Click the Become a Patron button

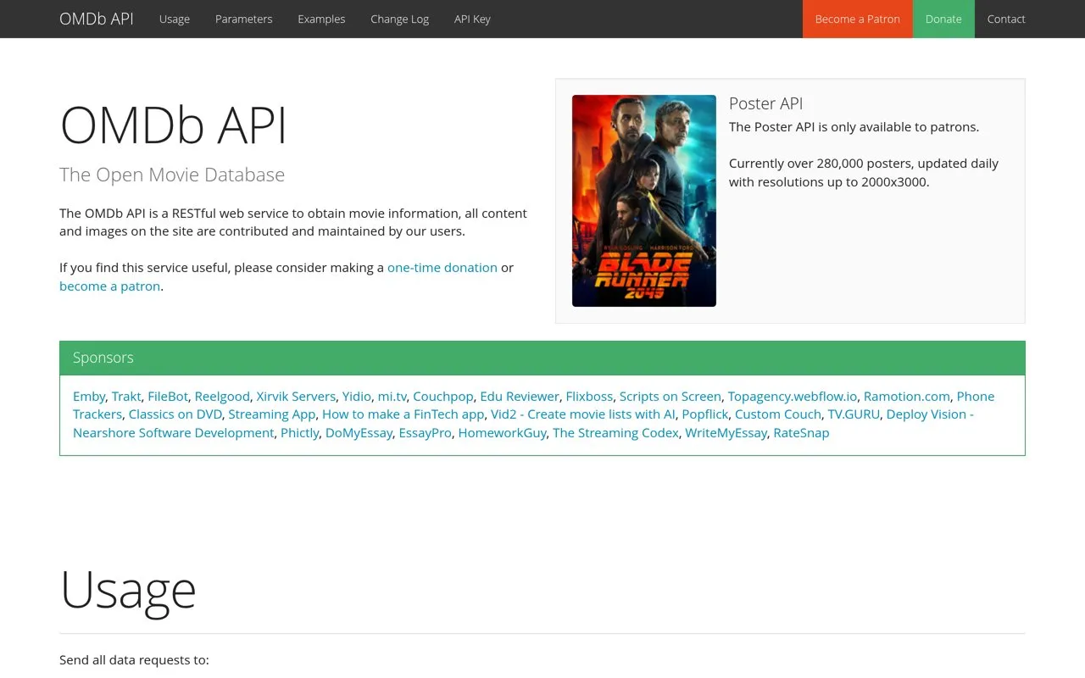pos(858,19)
